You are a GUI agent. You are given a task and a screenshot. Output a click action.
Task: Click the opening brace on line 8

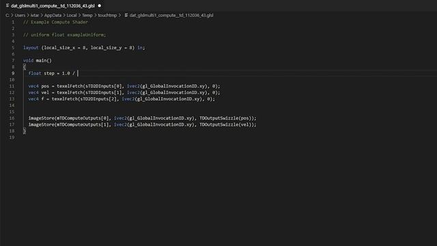tap(25, 67)
